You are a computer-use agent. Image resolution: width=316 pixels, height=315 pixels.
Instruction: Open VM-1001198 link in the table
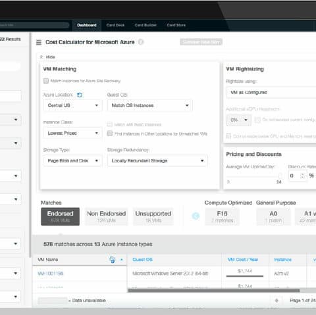click(51, 274)
